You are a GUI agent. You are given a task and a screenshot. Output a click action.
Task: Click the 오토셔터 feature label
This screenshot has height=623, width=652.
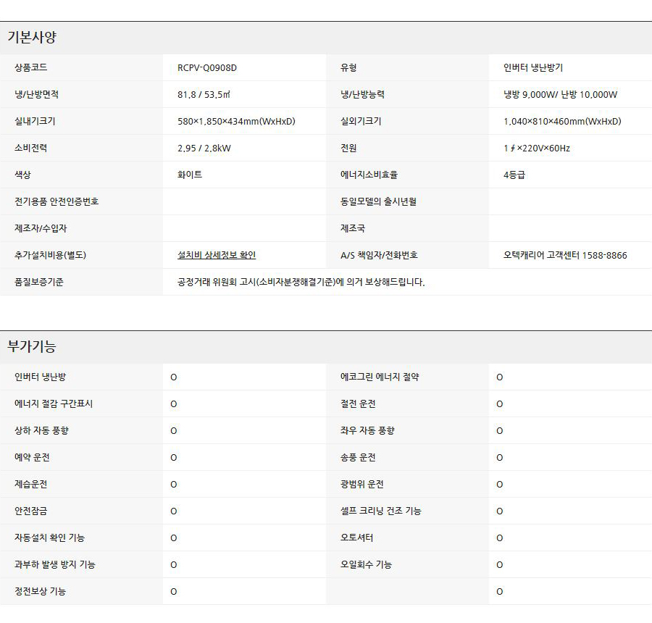point(357,538)
